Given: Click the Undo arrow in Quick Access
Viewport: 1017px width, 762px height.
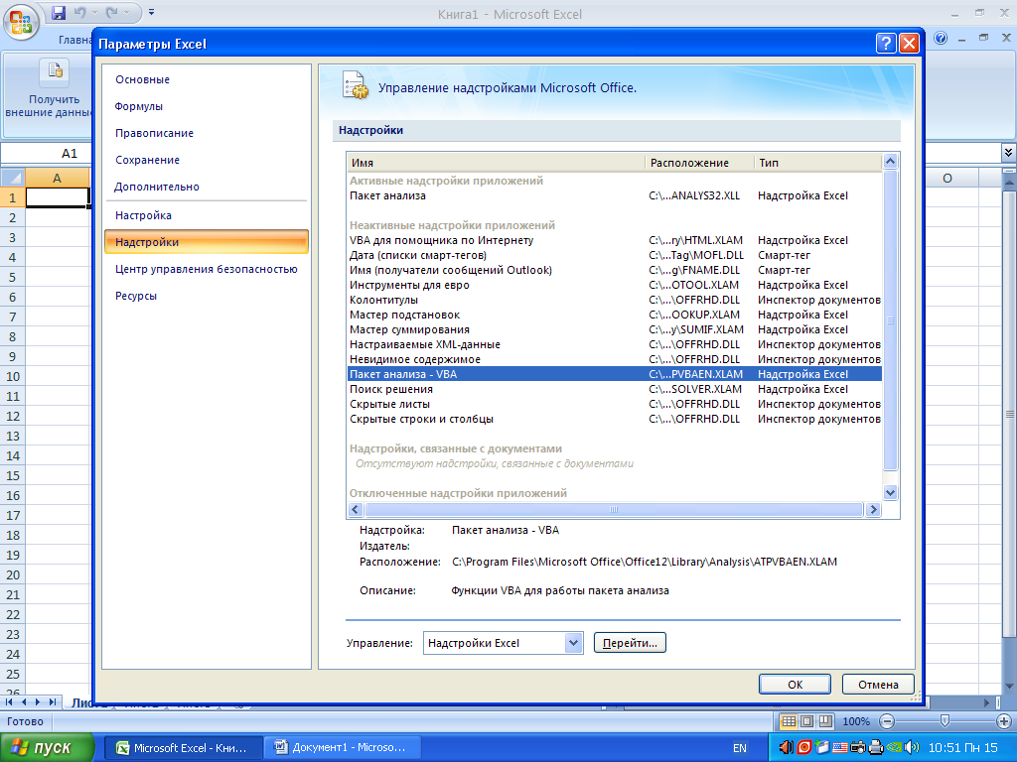Looking at the screenshot, I should [x=79, y=12].
